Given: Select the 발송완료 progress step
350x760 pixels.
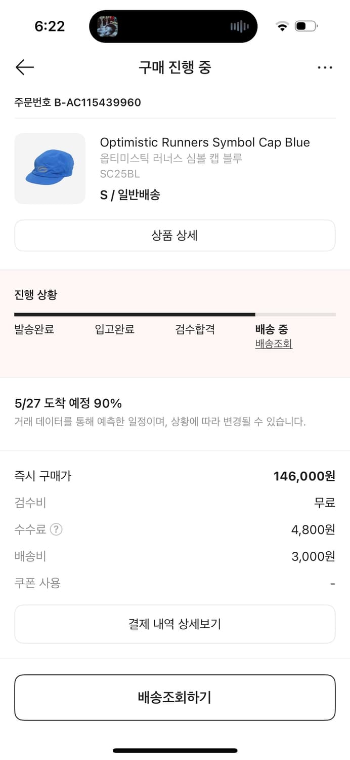Looking at the screenshot, I should point(34,329).
